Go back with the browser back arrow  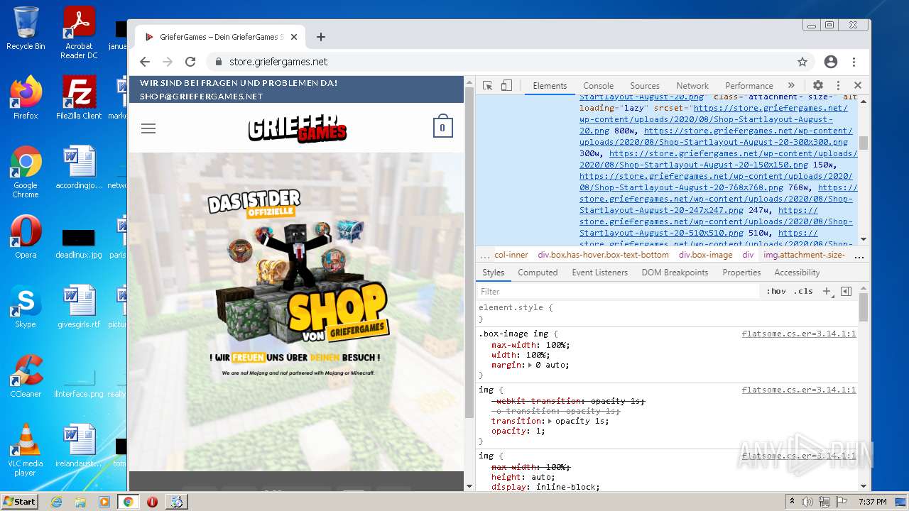point(145,62)
